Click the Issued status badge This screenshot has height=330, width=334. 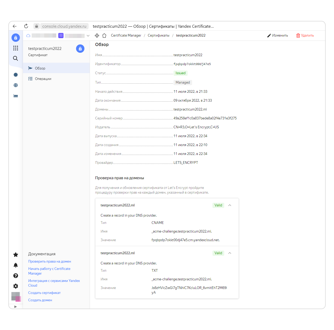pyautogui.click(x=181, y=73)
